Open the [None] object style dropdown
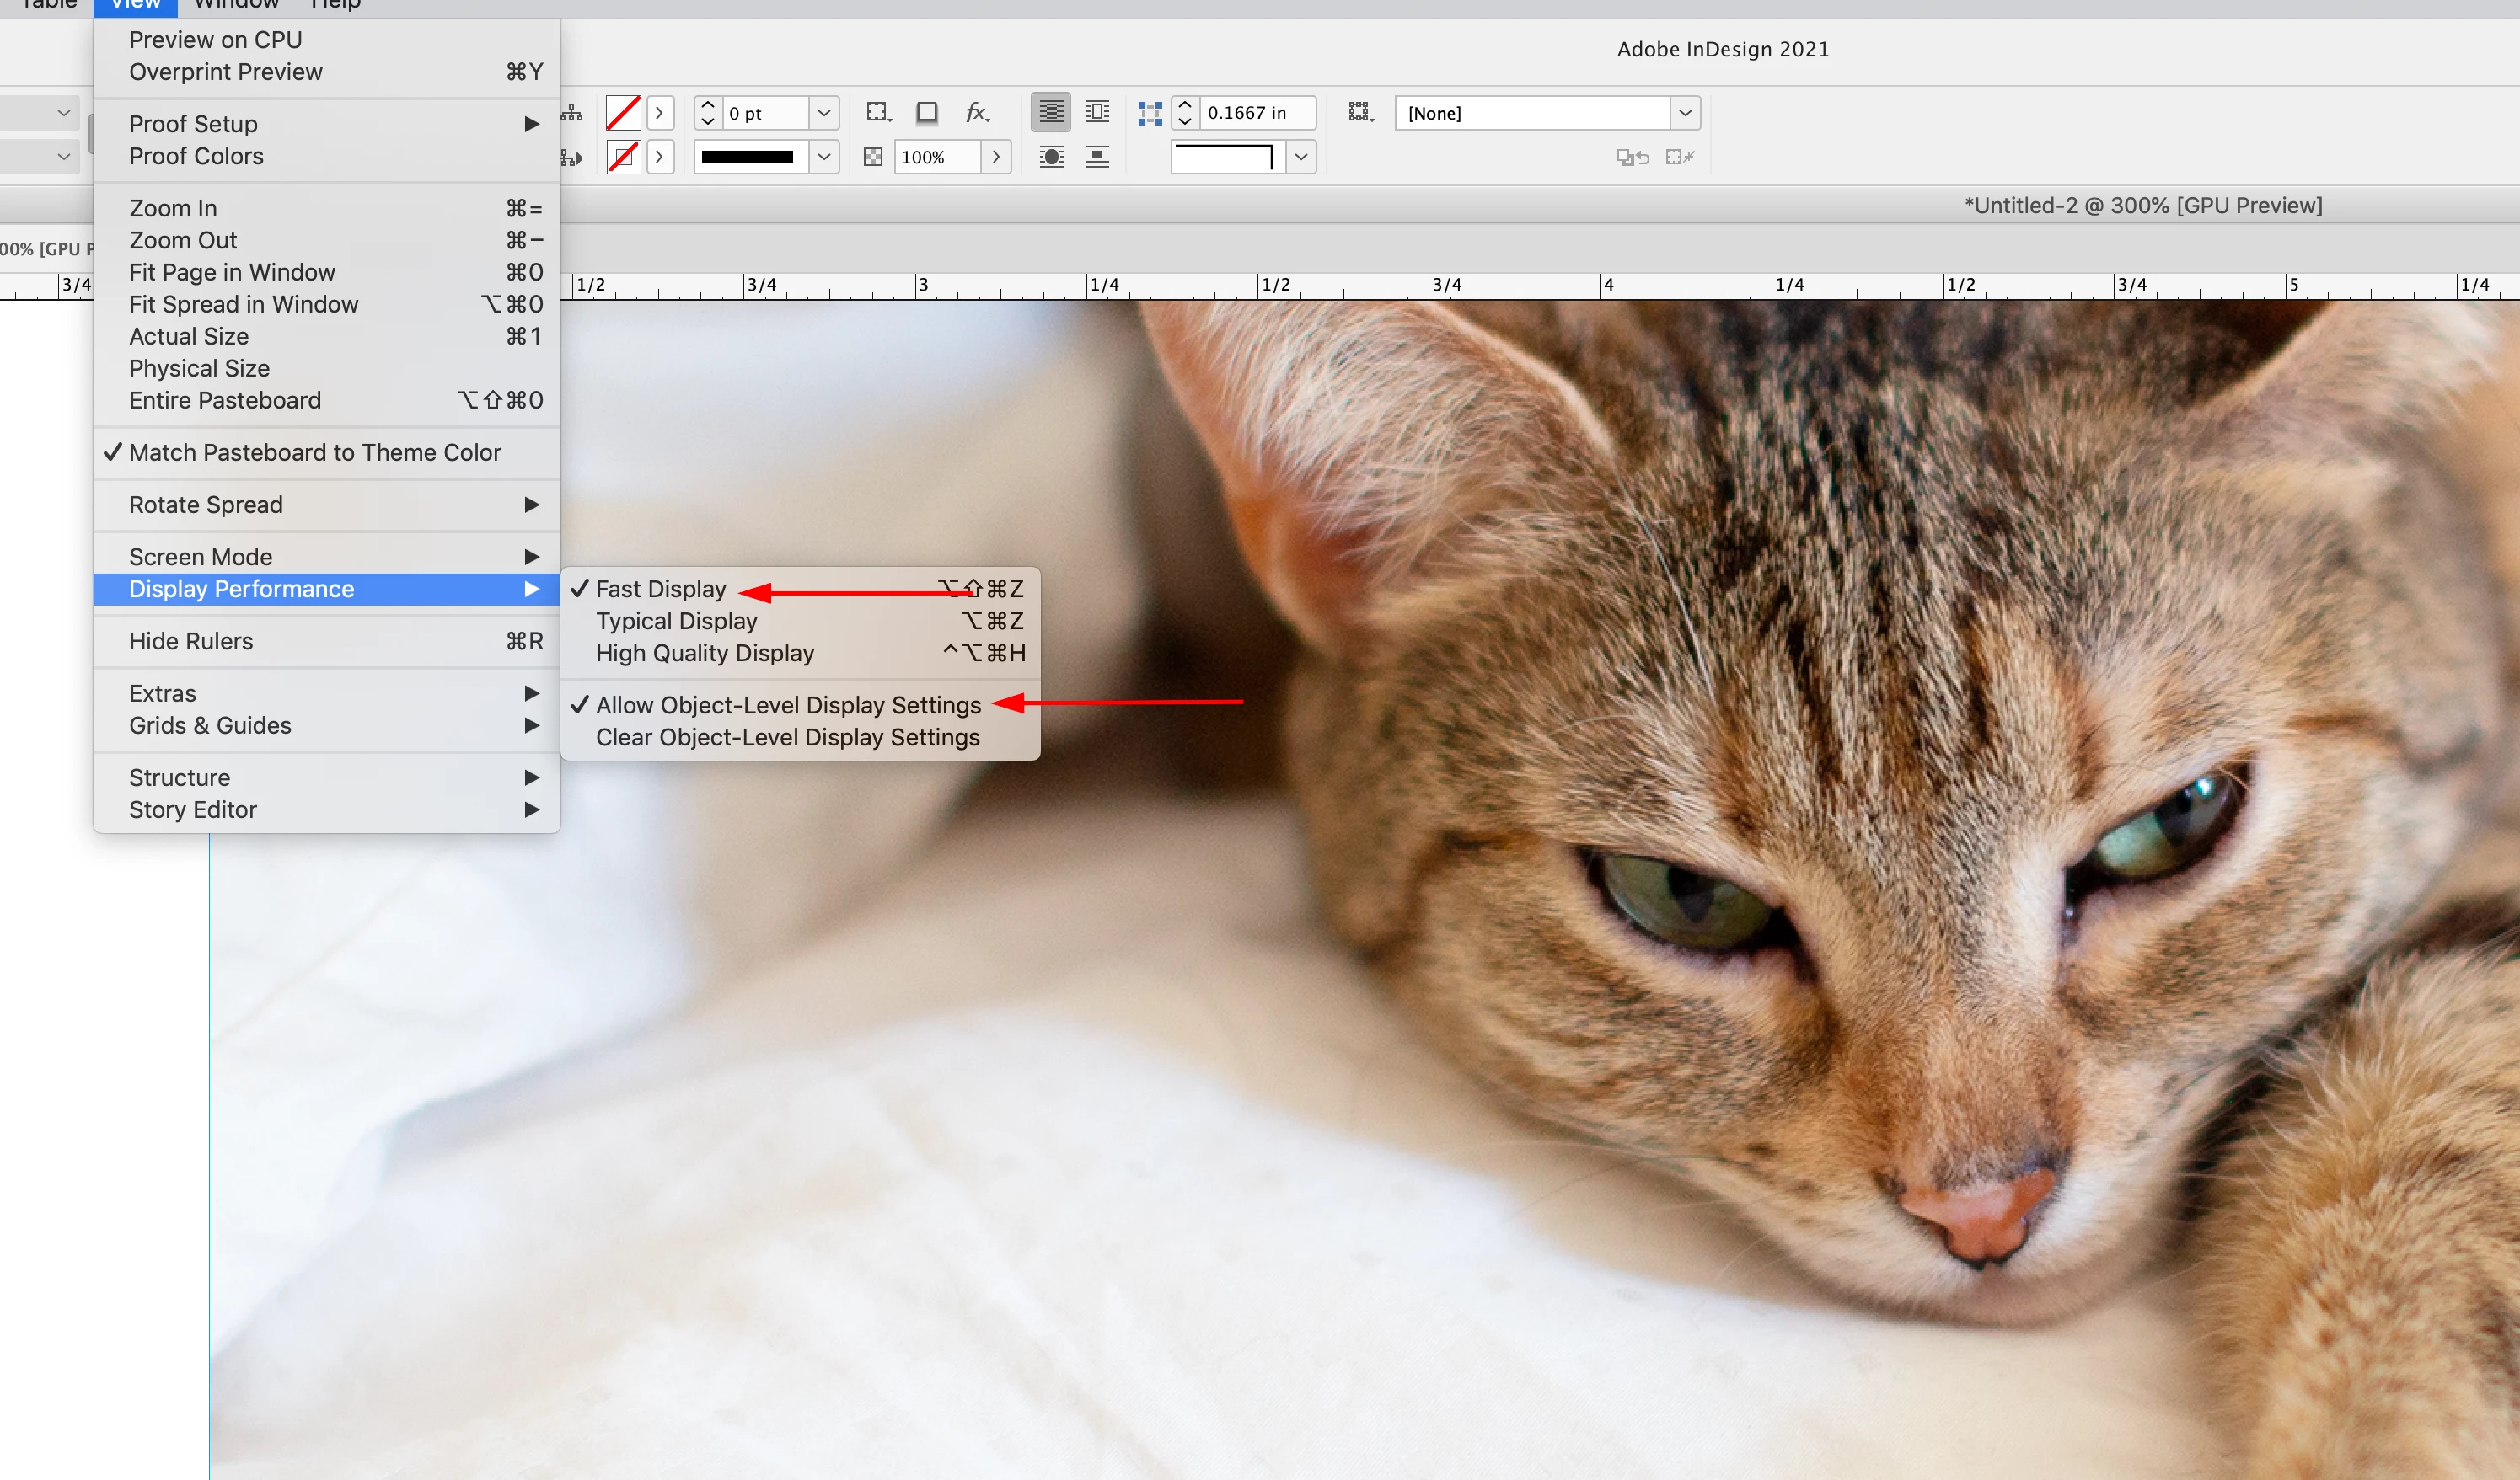2520x1480 pixels. pos(1684,113)
